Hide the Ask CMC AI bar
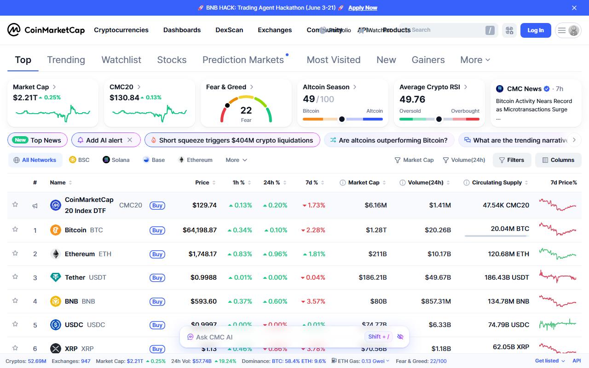 (400, 337)
